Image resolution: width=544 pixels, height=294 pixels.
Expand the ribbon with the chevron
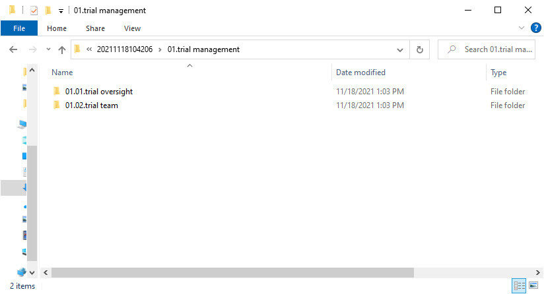click(522, 28)
